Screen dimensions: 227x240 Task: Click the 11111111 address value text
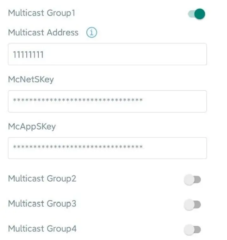coord(28,55)
